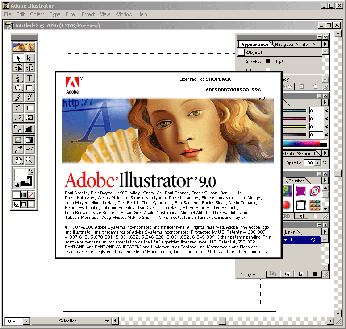Create new sublayer in Layers palette
This screenshot has width=346, height=329.
287,274
